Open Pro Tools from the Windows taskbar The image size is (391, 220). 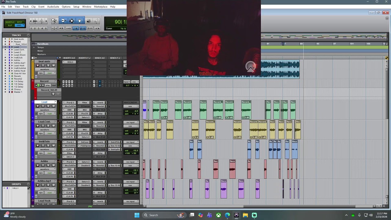(236, 215)
